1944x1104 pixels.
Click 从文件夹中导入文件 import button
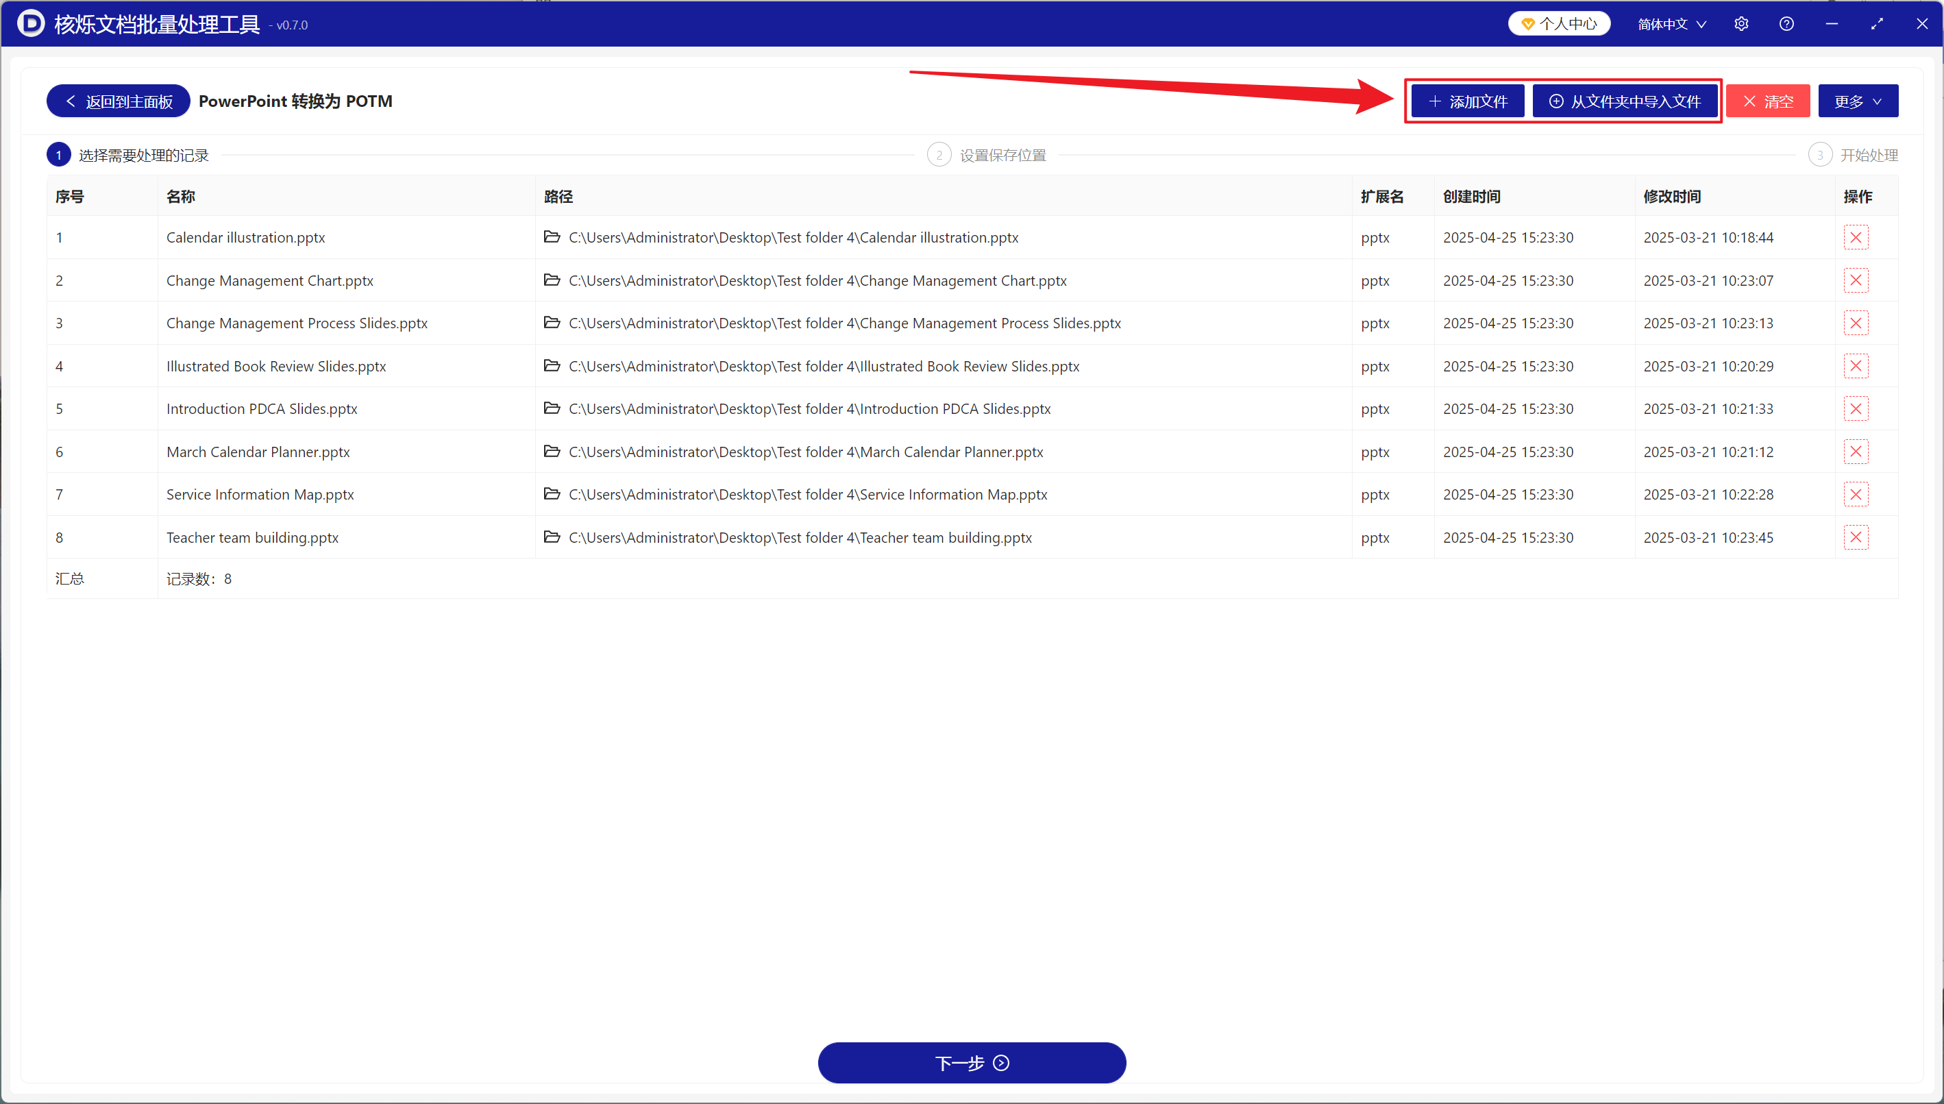coord(1625,101)
